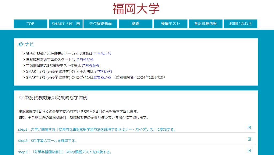Screen dimensions: 274x155
Task: Click the SMART SPI dropdown arrow icon
Action: (x=78, y=24)
